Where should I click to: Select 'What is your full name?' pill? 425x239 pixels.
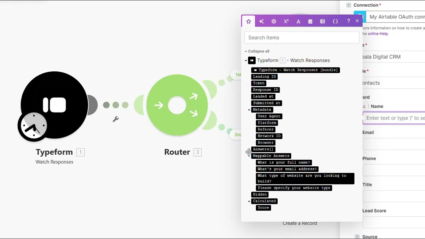click(284, 162)
